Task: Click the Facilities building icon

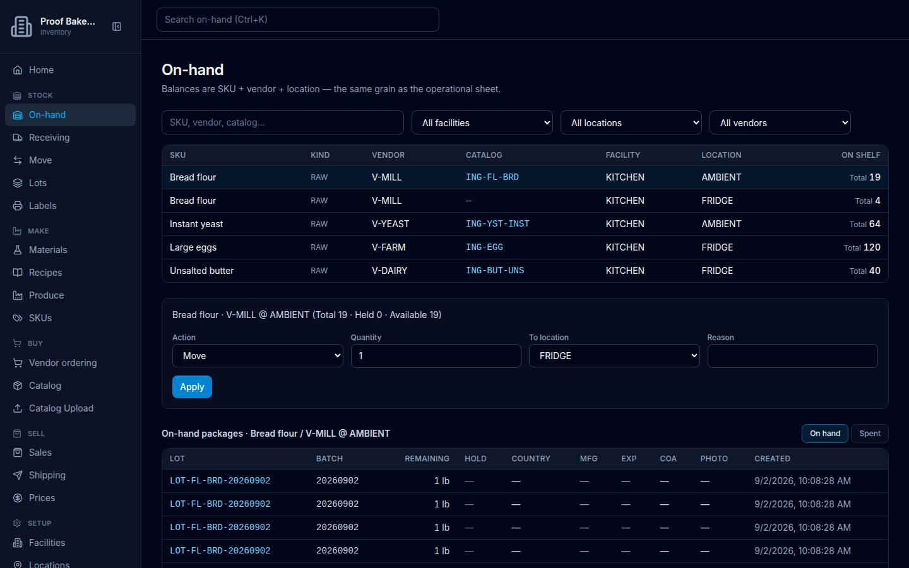Action: click(18, 543)
